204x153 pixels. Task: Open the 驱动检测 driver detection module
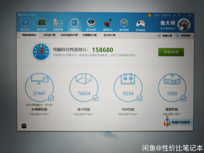coord(91,25)
